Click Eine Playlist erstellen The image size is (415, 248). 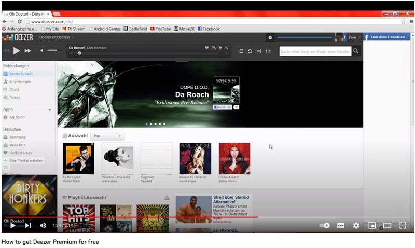coord(26,160)
